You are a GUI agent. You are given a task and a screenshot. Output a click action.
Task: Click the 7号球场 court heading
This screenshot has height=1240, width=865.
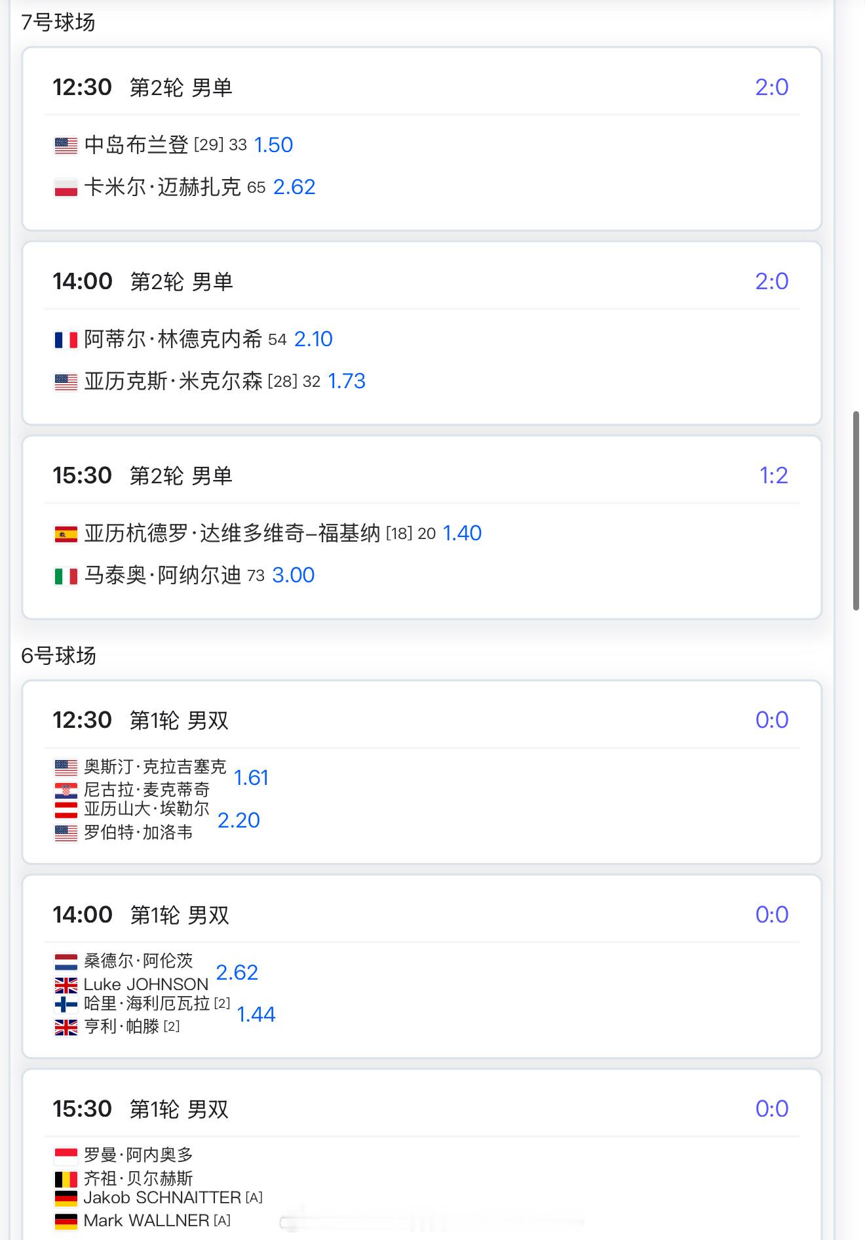click(x=58, y=22)
